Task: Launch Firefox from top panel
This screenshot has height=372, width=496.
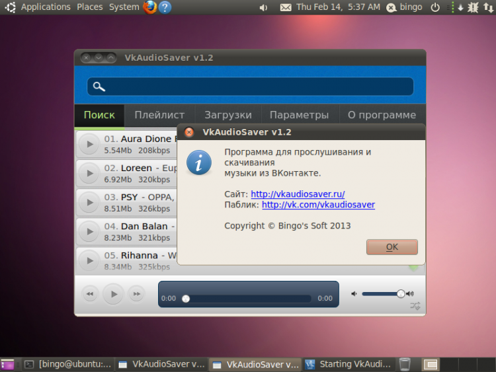Action: 150,7
